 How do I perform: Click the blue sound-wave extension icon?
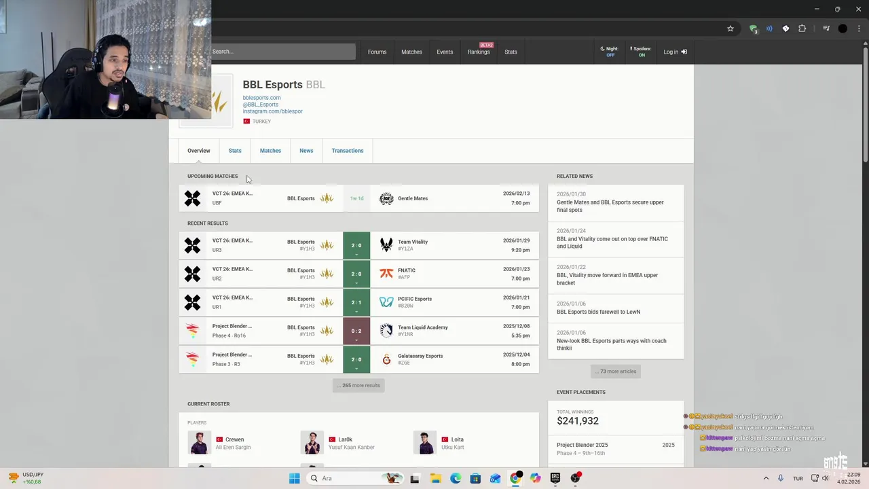click(769, 29)
